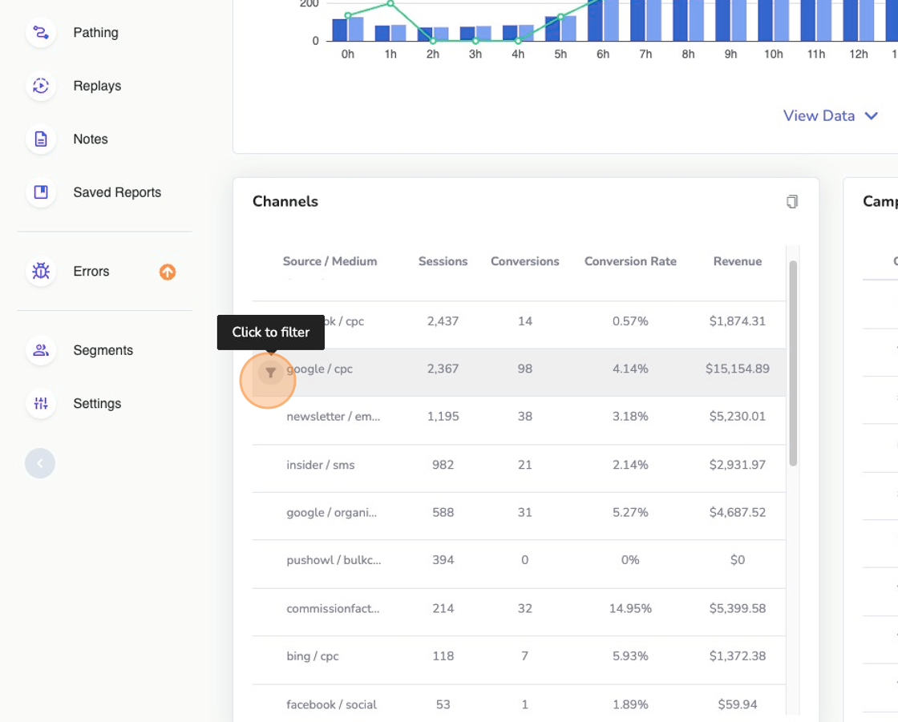The width and height of the screenshot is (898, 722).
Task: Click filter icon on google / cpc row
Action: tap(271, 373)
